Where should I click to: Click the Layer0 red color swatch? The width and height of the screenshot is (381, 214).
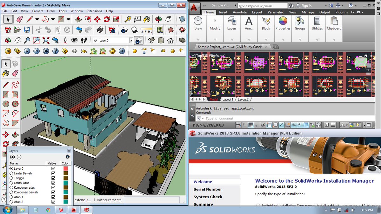pyautogui.click(x=66, y=169)
